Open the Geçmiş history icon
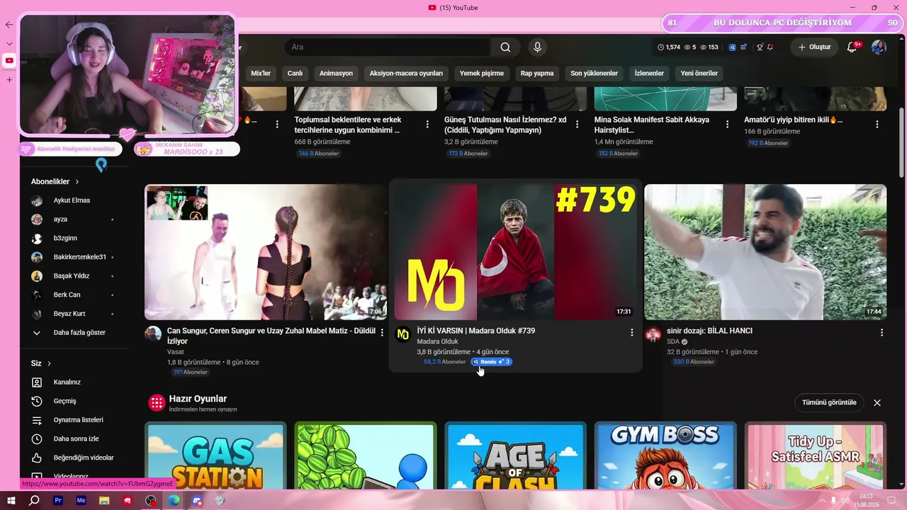Viewport: 907px width, 510px height. [x=37, y=401]
